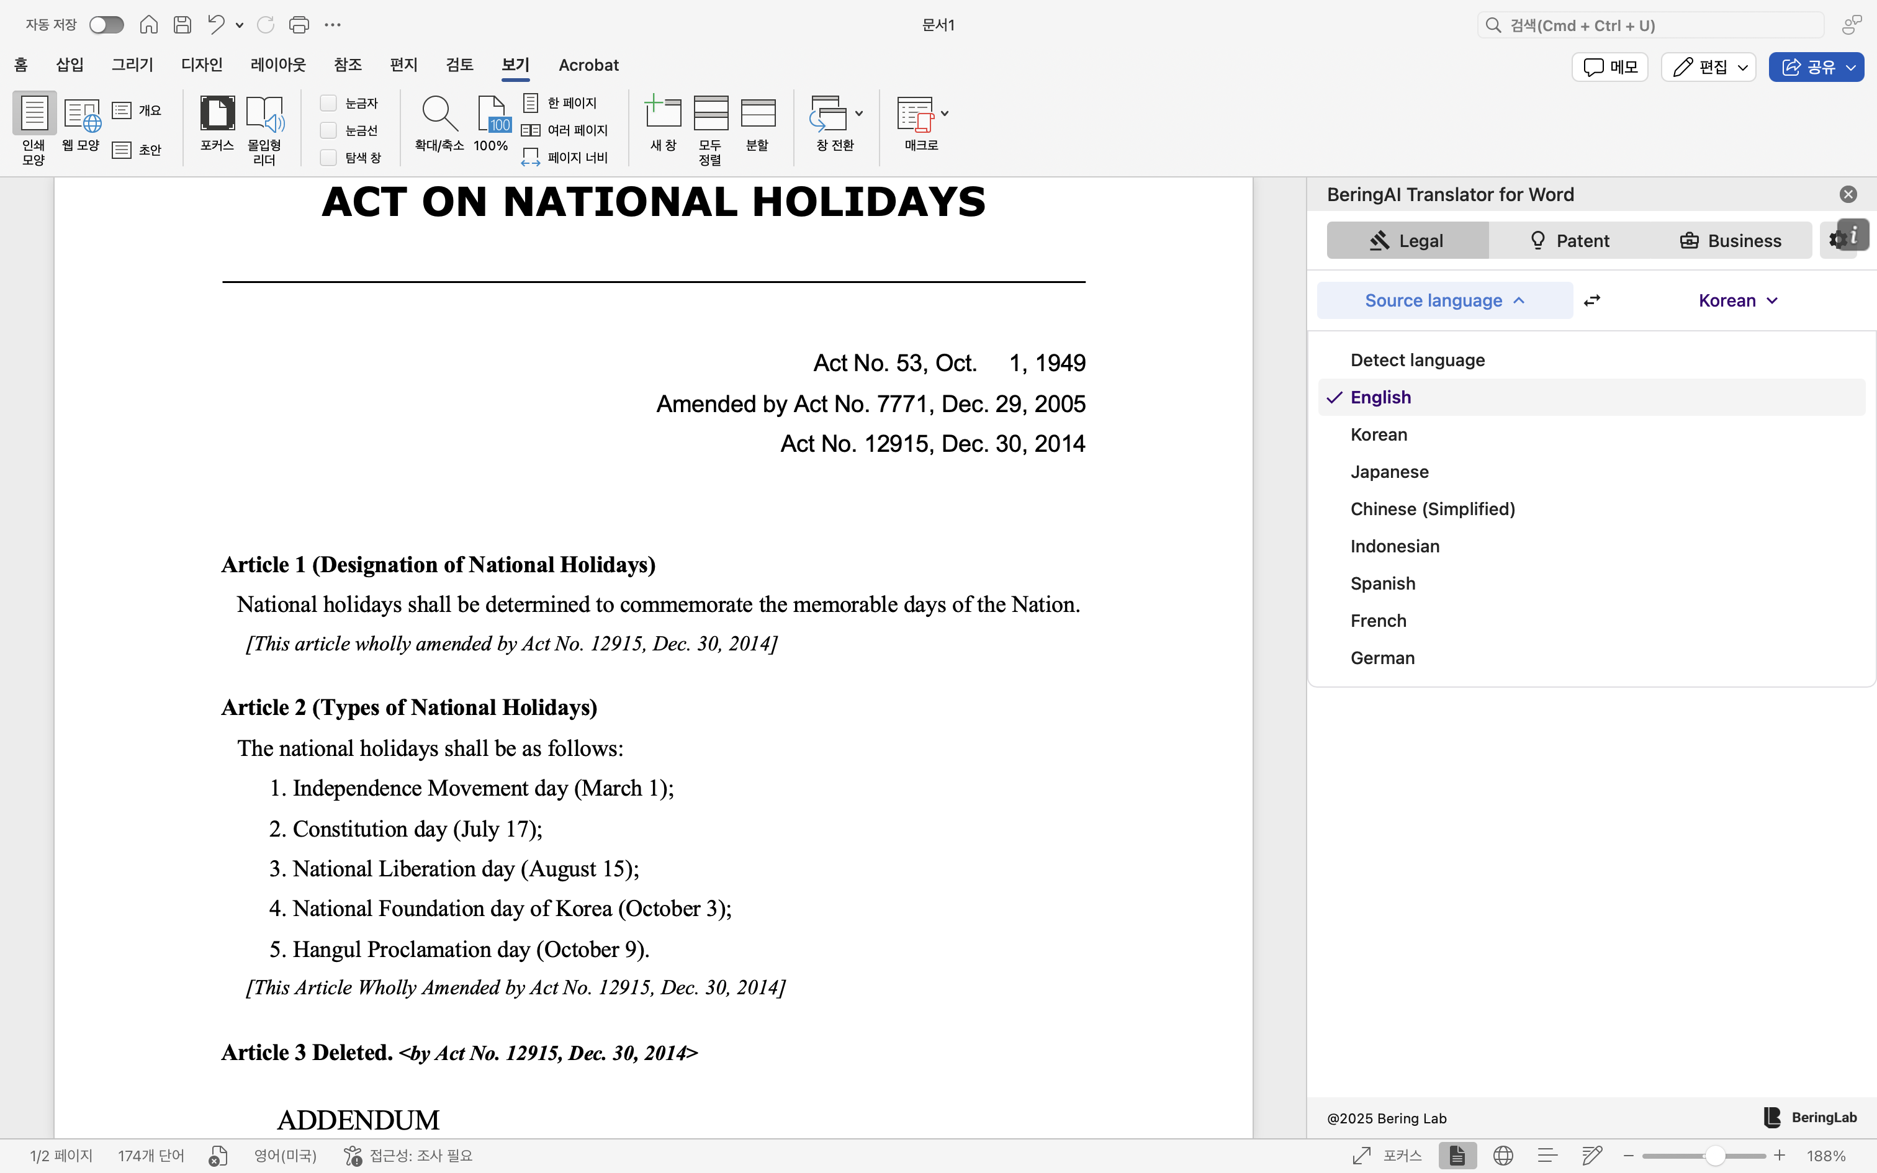Enable the Gridlines (눈금선) checkbox

tap(328, 130)
